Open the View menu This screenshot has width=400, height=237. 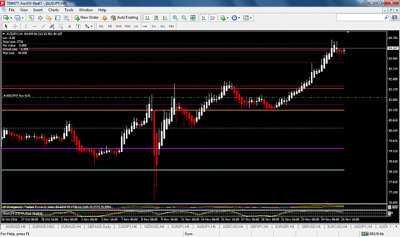coord(24,10)
